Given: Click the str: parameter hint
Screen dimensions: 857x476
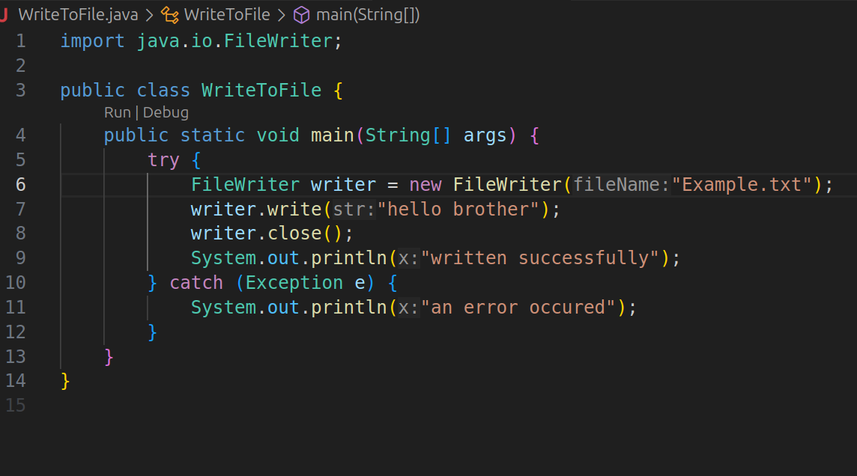Looking at the screenshot, I should [354, 209].
